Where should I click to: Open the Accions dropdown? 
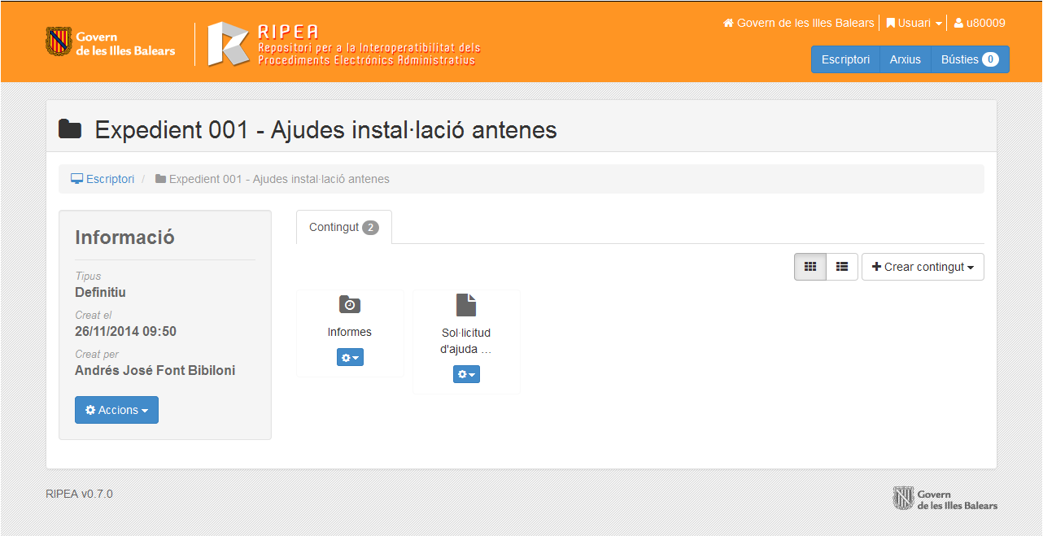pos(116,410)
